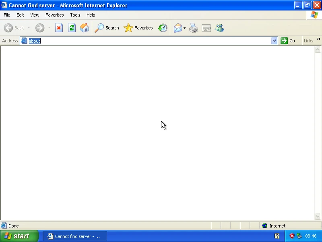Refresh the page with the Refresh icon
The image size is (322, 242).
coord(72,28)
